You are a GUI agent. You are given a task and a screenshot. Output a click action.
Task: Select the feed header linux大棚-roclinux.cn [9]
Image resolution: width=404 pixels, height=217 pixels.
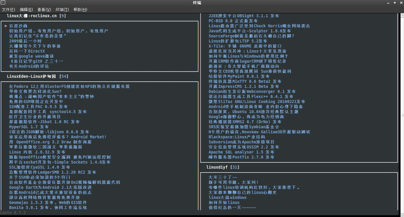[x=36, y=16]
